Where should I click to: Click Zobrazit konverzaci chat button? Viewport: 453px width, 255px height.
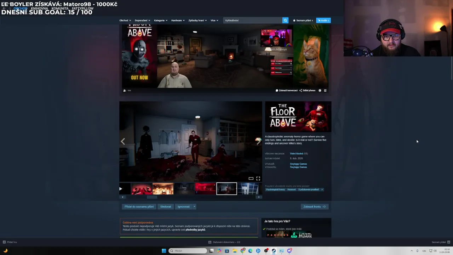pos(287,90)
